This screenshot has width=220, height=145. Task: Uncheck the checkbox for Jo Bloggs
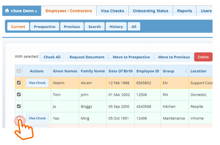(19, 106)
